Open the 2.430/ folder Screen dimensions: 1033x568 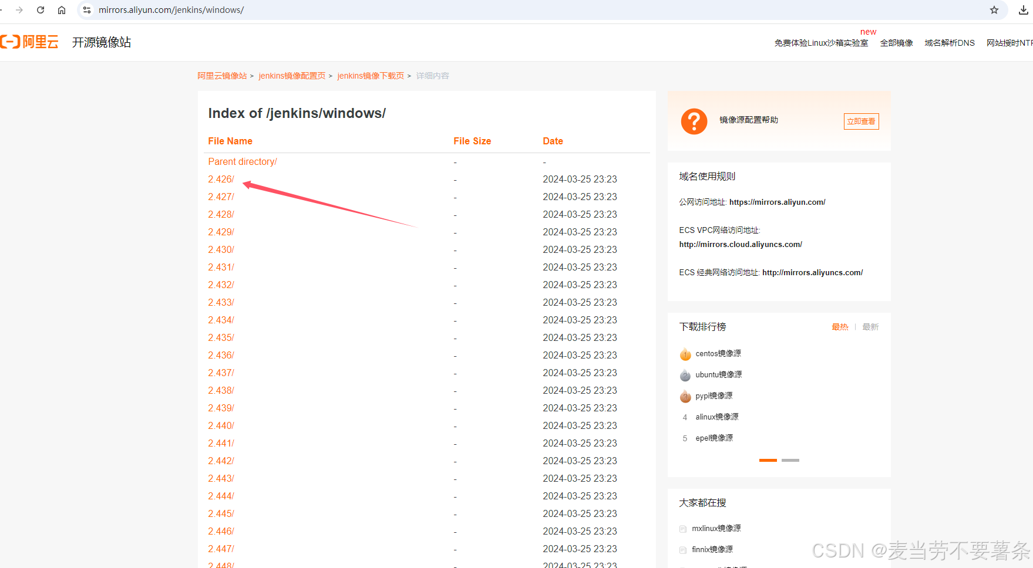coord(221,249)
